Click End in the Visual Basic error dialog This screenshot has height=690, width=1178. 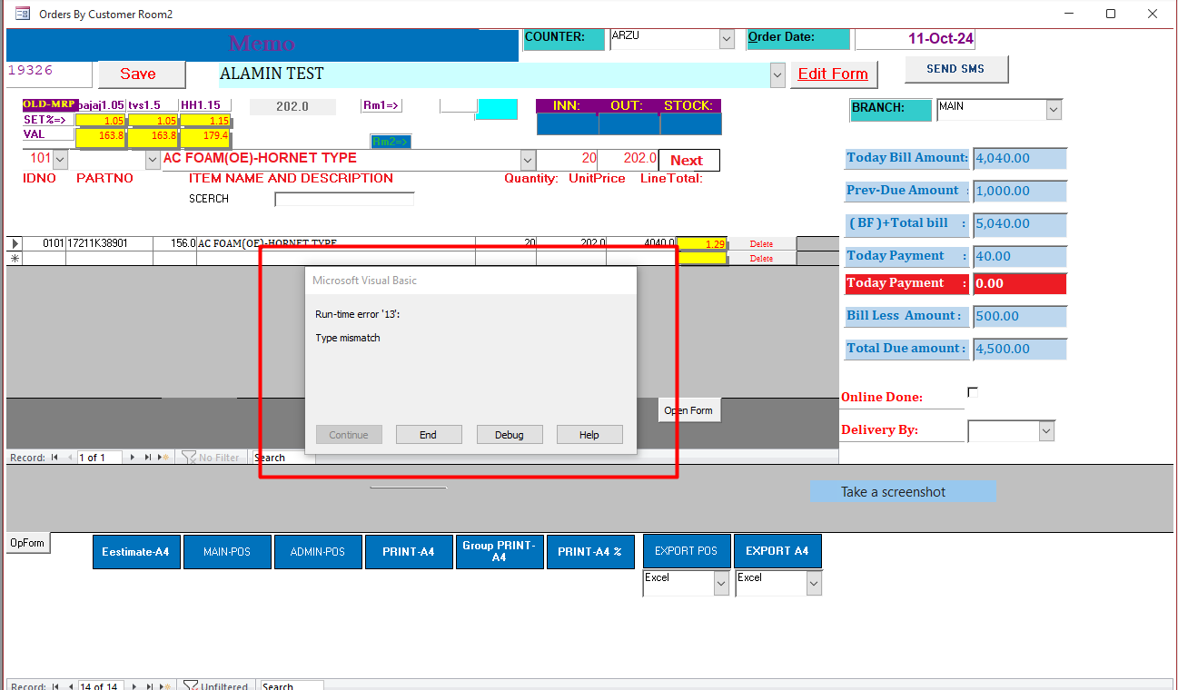click(x=429, y=435)
